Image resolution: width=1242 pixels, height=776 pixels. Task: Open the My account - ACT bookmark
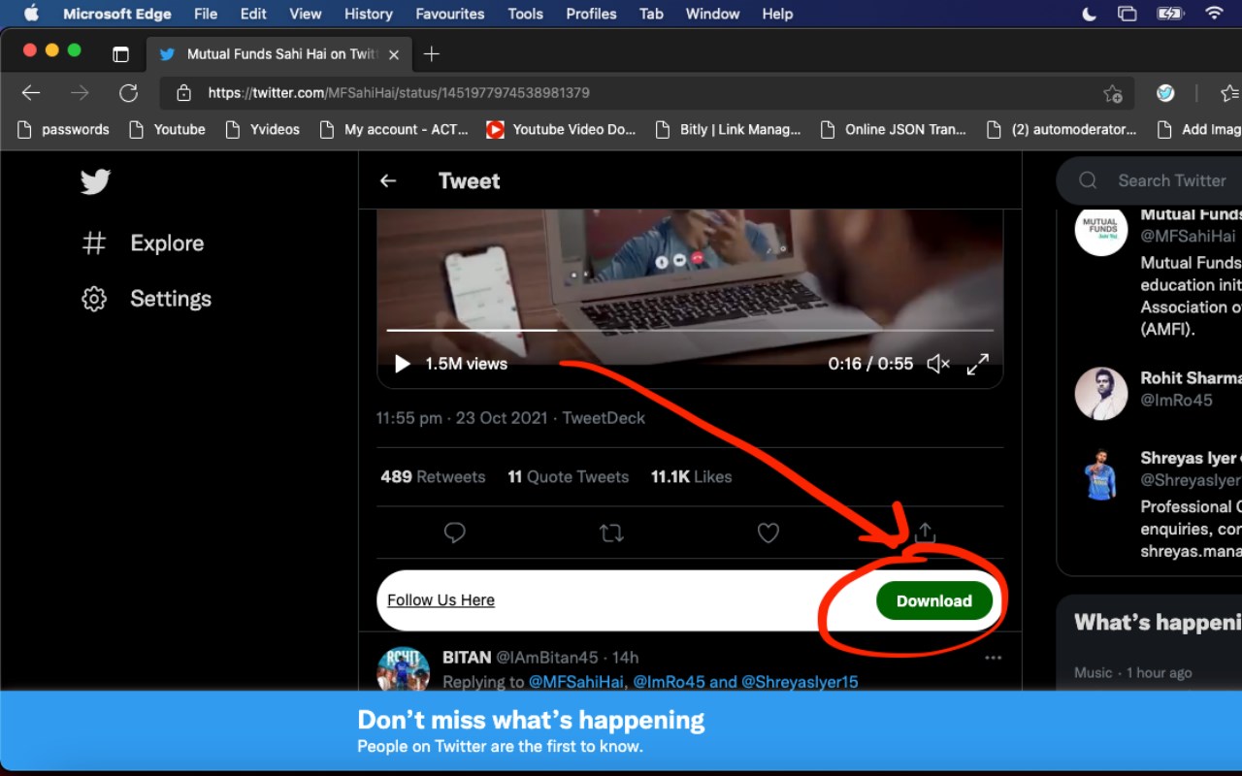coord(394,129)
